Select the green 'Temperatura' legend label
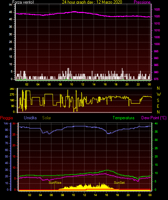 click(124, 118)
